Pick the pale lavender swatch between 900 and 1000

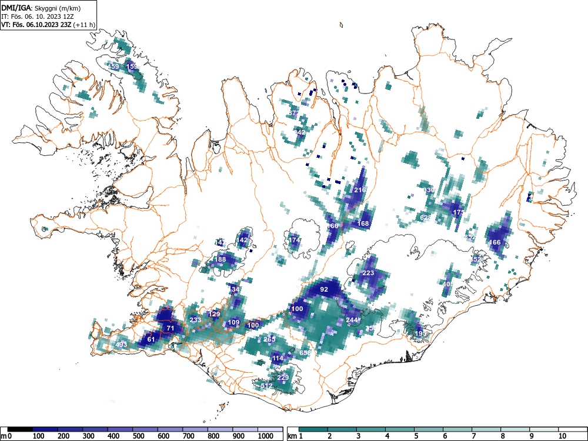click(246, 429)
